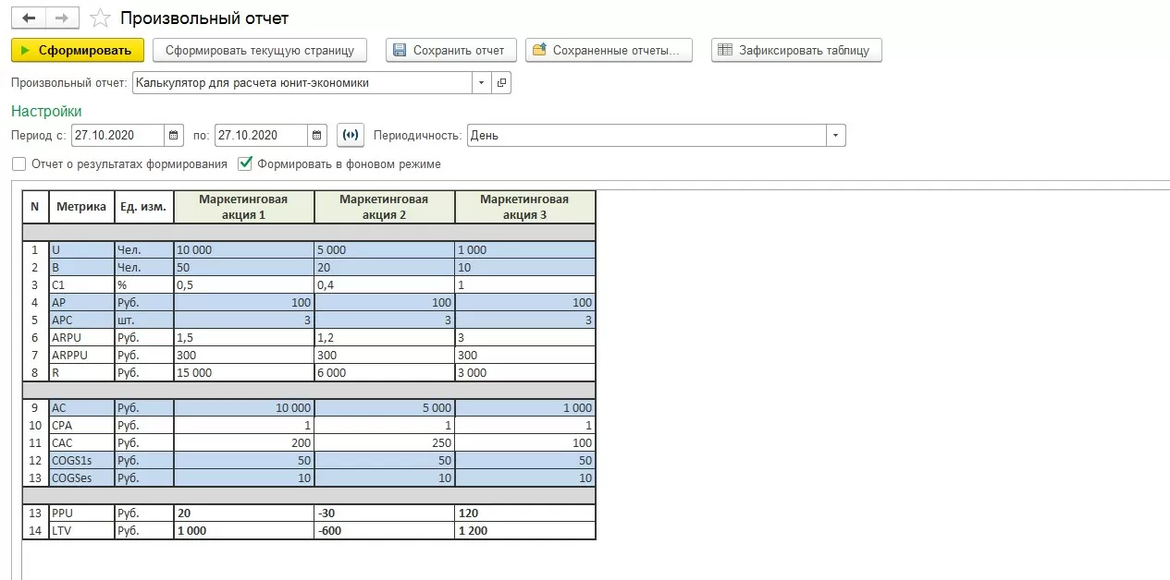
Task: Select the Ед. изм. column header
Action: point(143,207)
